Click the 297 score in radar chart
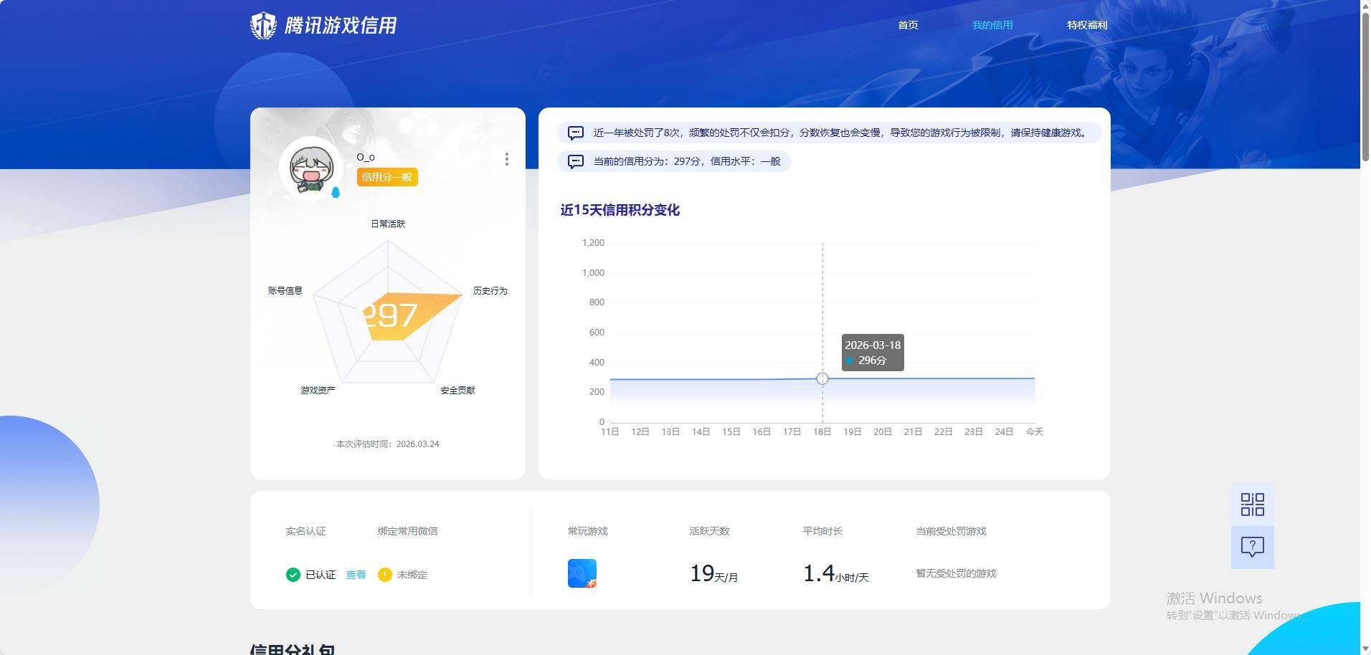Viewport: 1371px width, 655px height. (389, 315)
